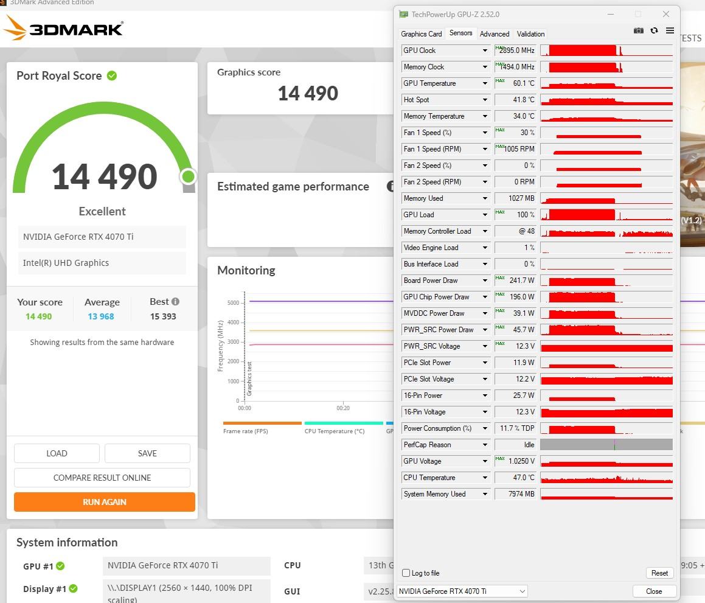Click the PerfCap Reason gray graph

[606, 445]
